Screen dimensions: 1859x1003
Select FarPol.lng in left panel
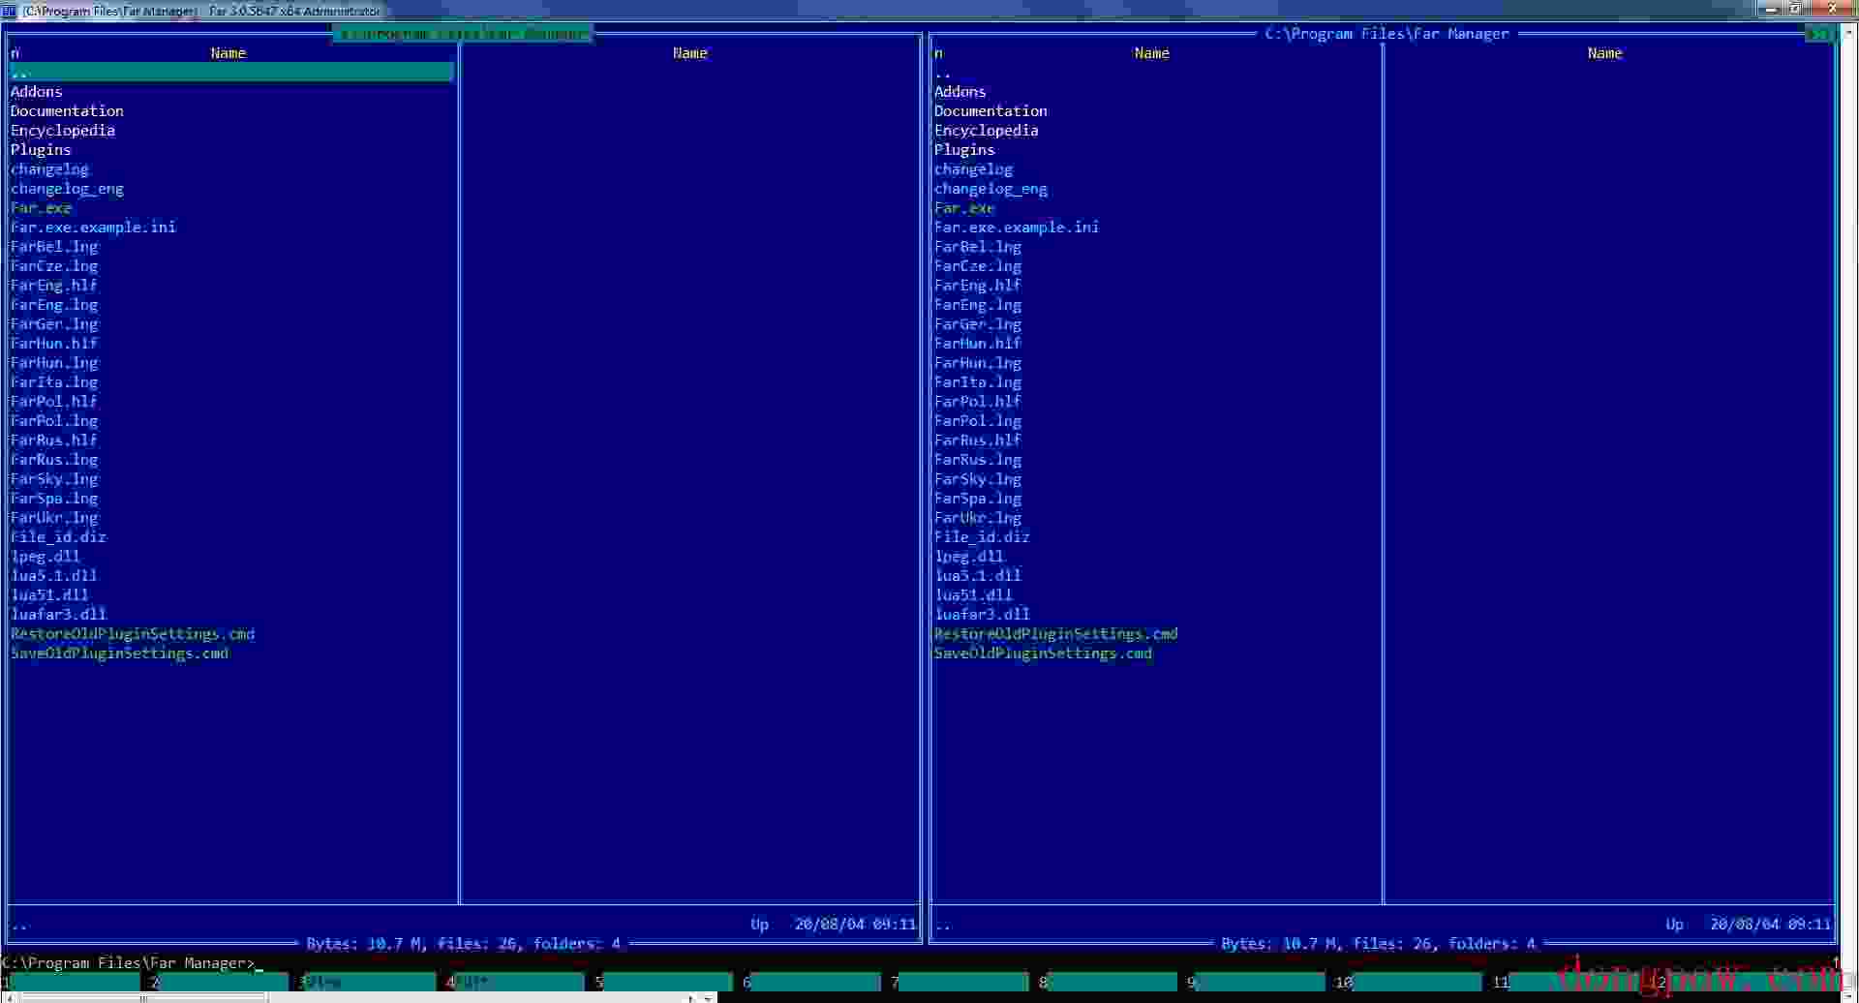click(x=54, y=421)
